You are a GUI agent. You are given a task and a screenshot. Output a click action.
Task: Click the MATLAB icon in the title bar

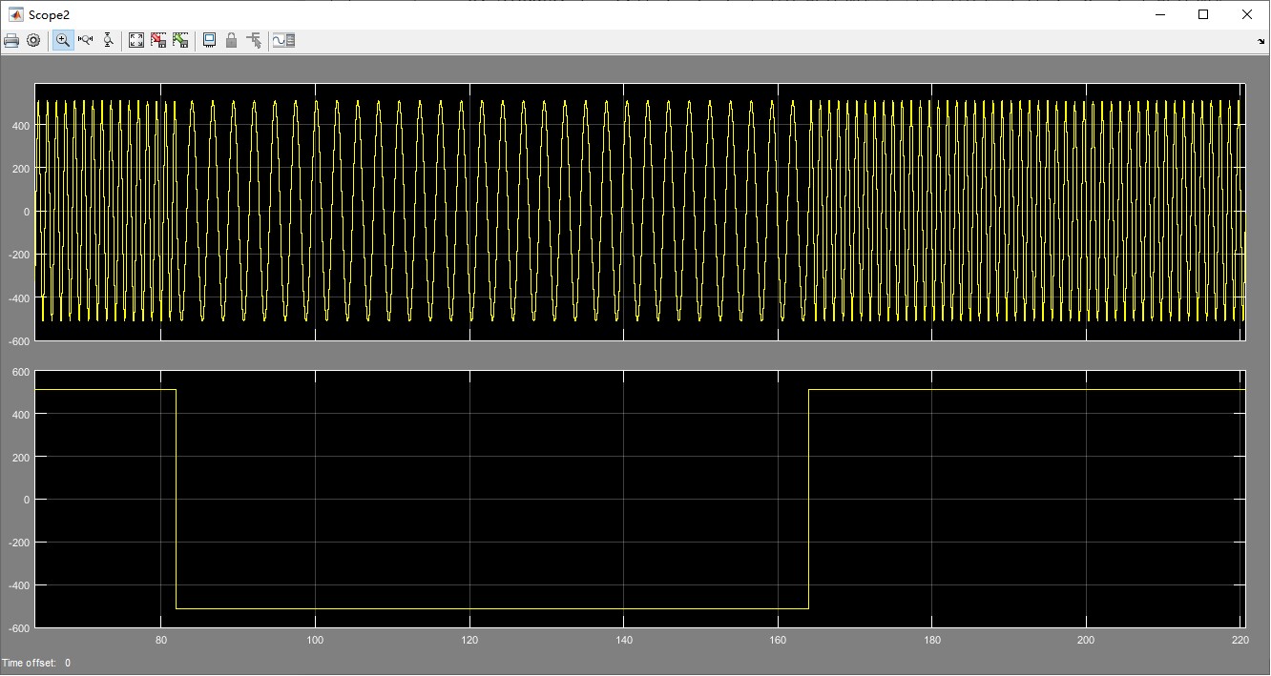pyautogui.click(x=16, y=14)
